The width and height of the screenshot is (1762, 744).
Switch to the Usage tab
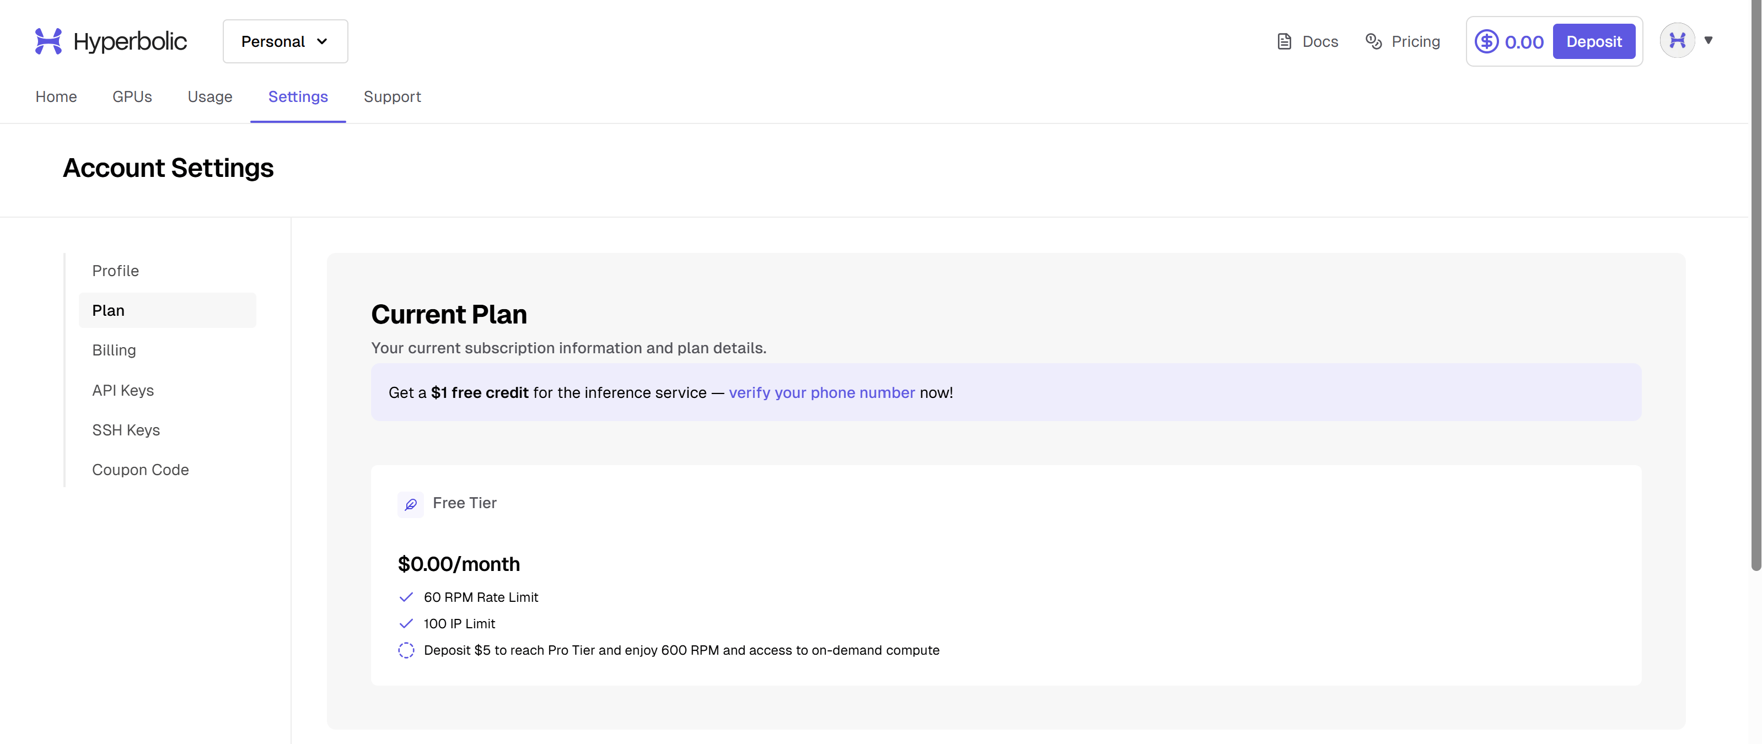pos(210,97)
